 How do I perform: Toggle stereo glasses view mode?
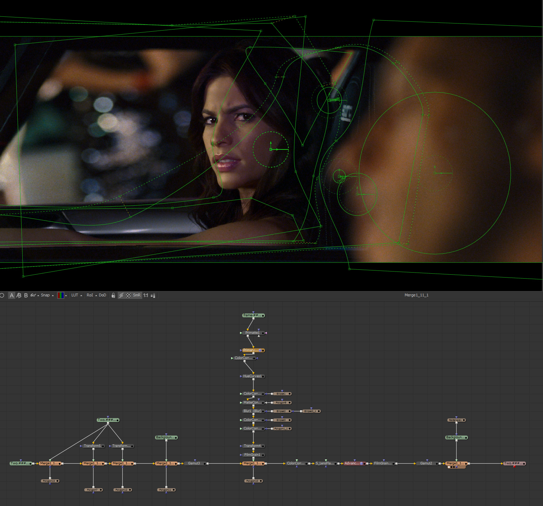(x=33, y=295)
